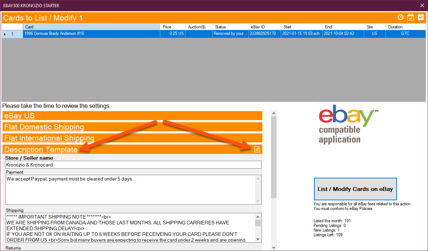Sort by the Duration column header
Image resolution: width=428 pixels, height=251 pixels.
tap(406, 27)
